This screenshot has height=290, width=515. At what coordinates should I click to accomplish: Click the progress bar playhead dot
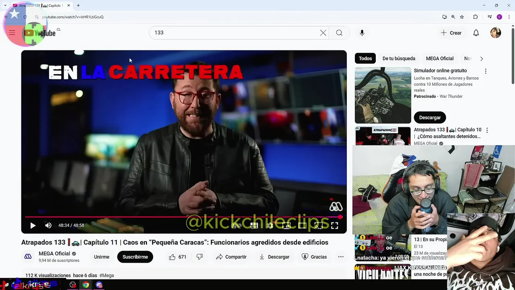tap(340, 217)
